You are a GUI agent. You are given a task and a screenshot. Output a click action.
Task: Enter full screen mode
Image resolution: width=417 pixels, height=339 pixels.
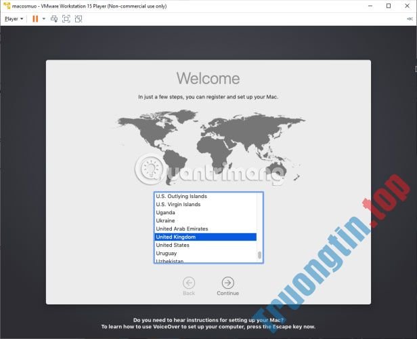tap(66, 19)
